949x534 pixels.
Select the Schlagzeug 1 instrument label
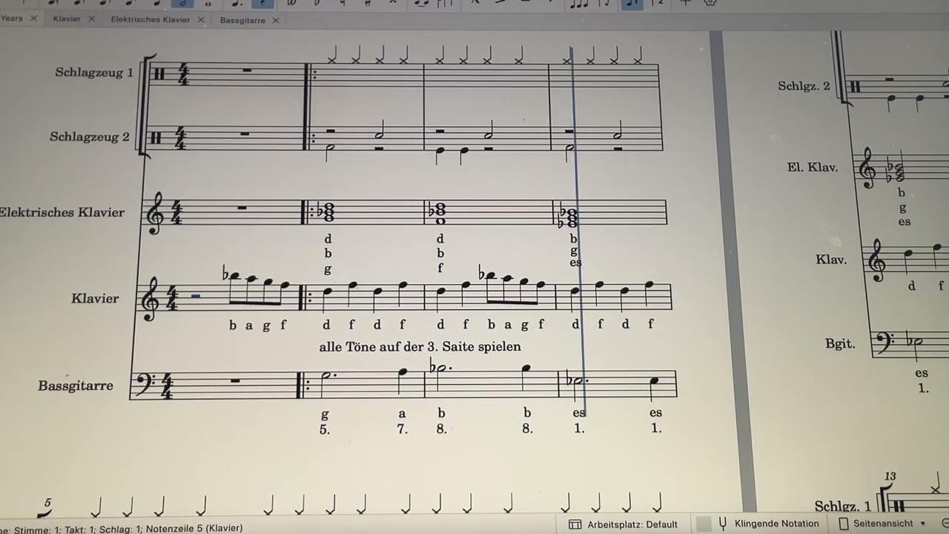pyautogui.click(x=94, y=73)
